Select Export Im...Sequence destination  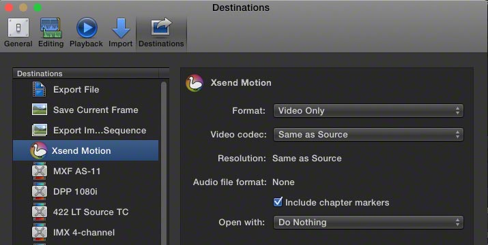tap(85, 130)
